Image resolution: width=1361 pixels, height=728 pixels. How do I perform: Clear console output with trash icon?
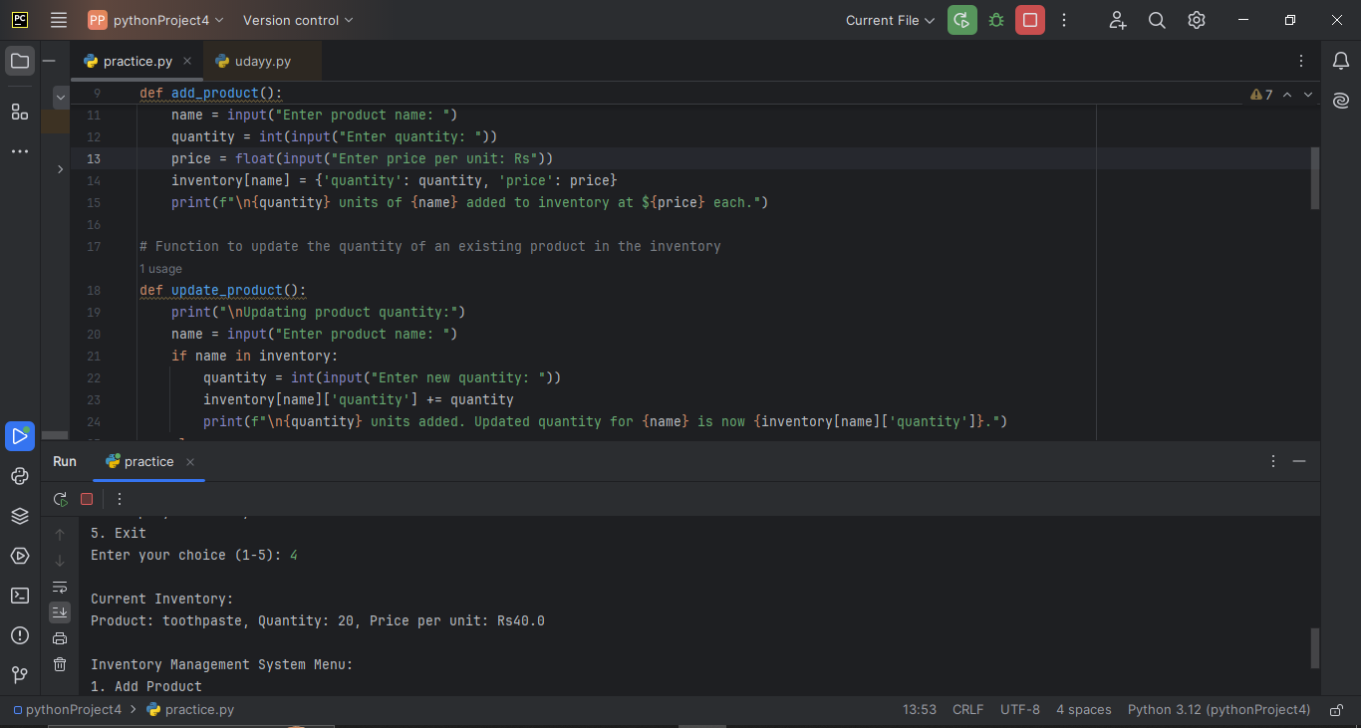60,664
